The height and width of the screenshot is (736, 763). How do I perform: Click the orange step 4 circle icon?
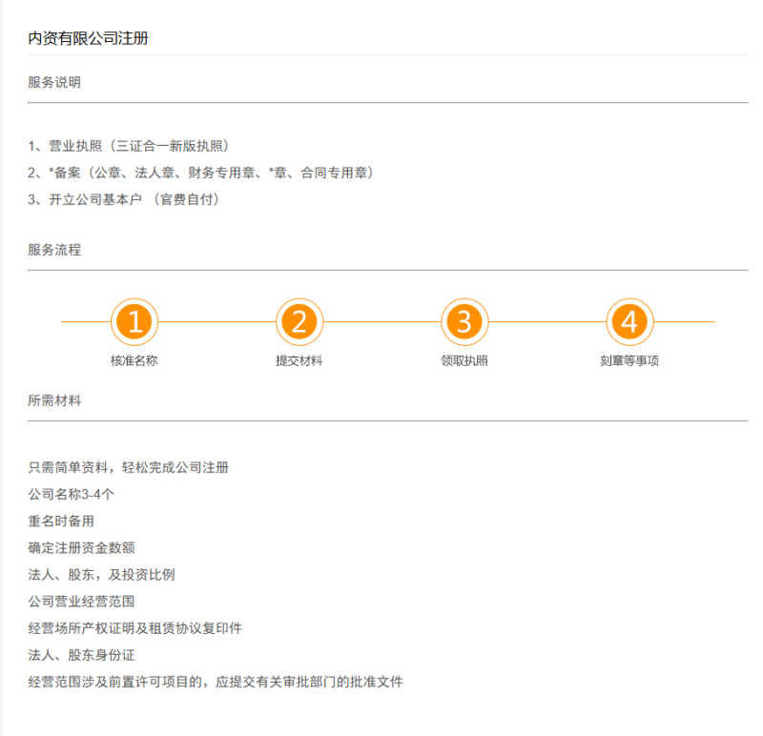629,322
